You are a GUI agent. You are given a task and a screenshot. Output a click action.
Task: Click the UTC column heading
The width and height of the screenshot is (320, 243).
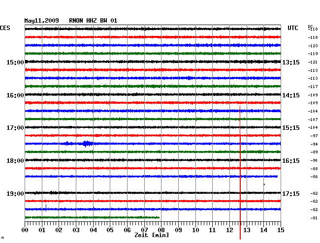293,28
